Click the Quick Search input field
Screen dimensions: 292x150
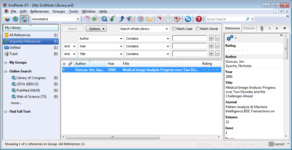(226, 19)
